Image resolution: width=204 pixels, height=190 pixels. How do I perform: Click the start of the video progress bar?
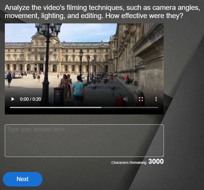pos(11,108)
